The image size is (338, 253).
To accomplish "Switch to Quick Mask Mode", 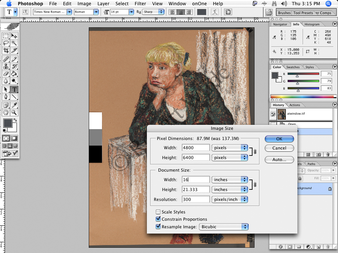I will coord(14,138).
